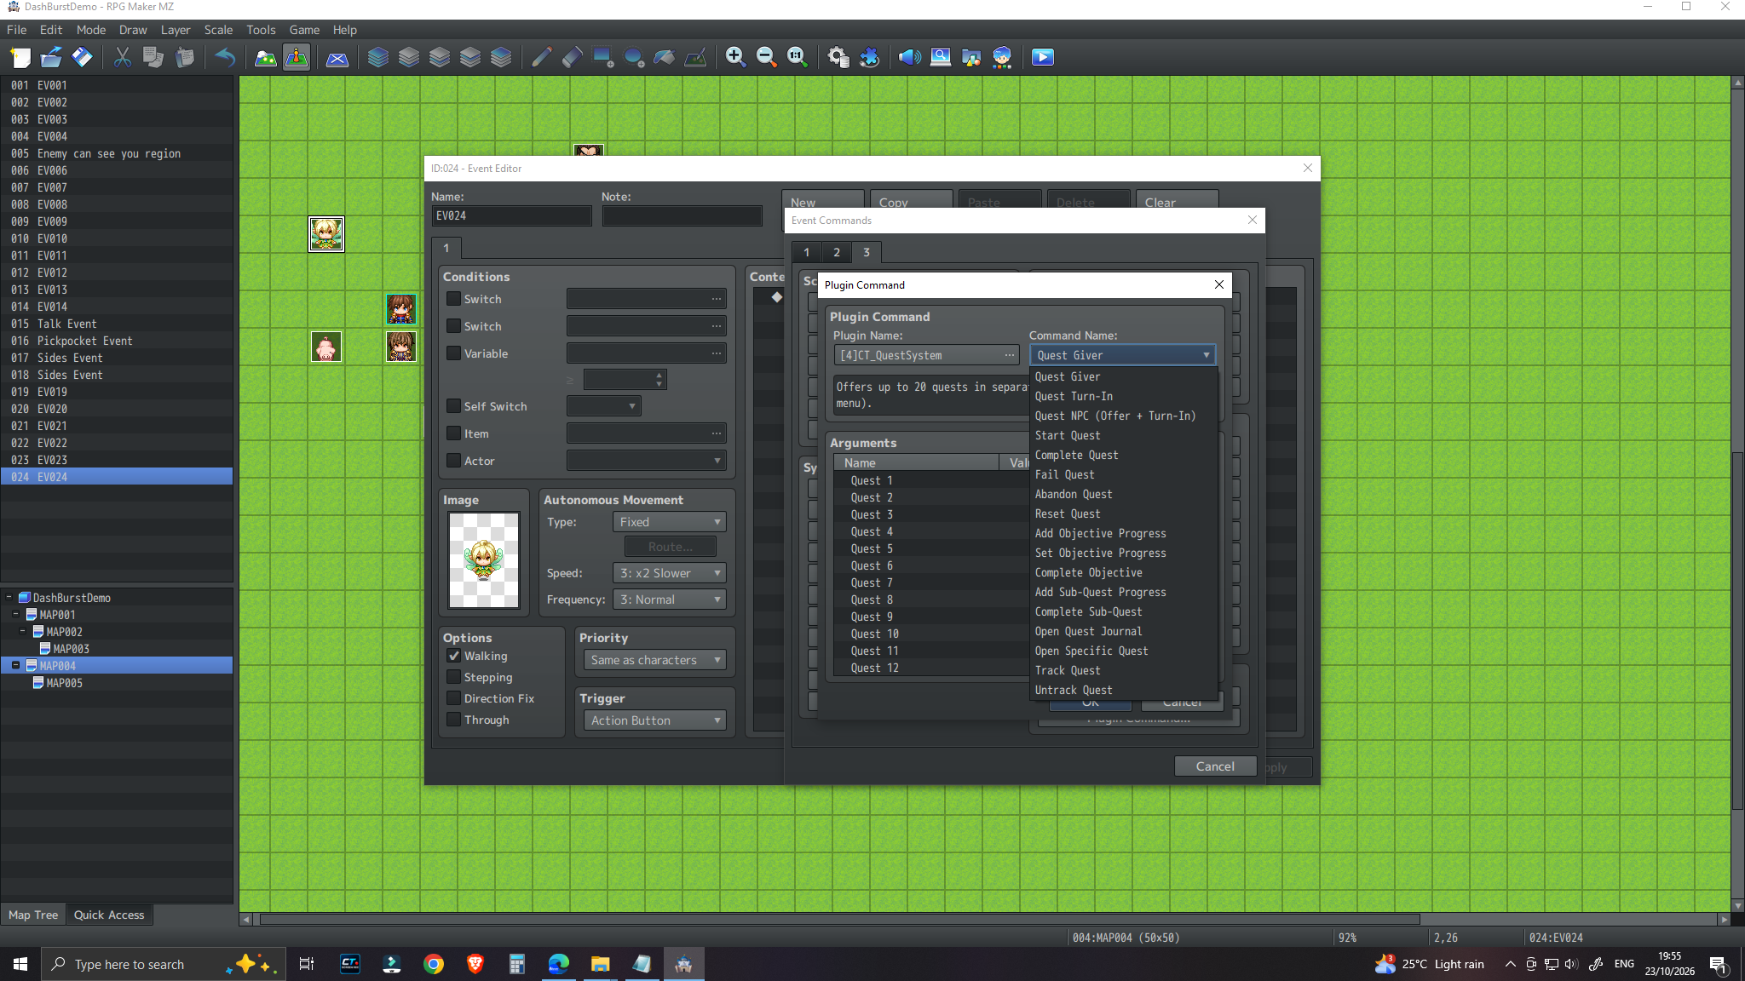Click the Playtest play icon
The width and height of the screenshot is (1745, 981).
click(x=1043, y=57)
